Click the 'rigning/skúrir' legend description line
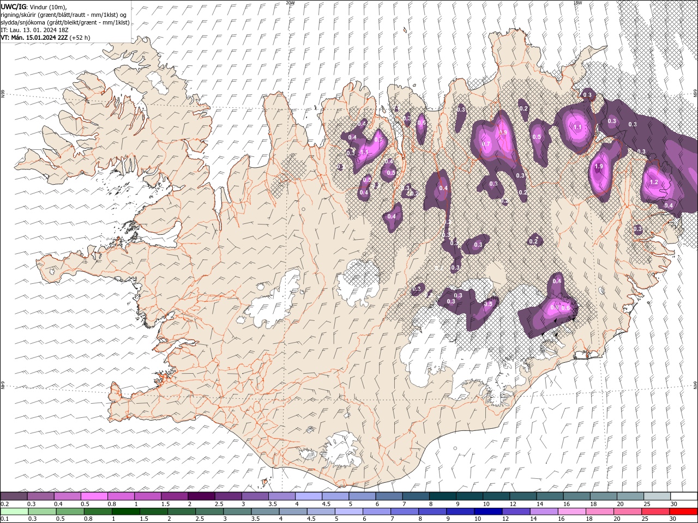Viewport: 698px width, 523px height. (x=64, y=15)
